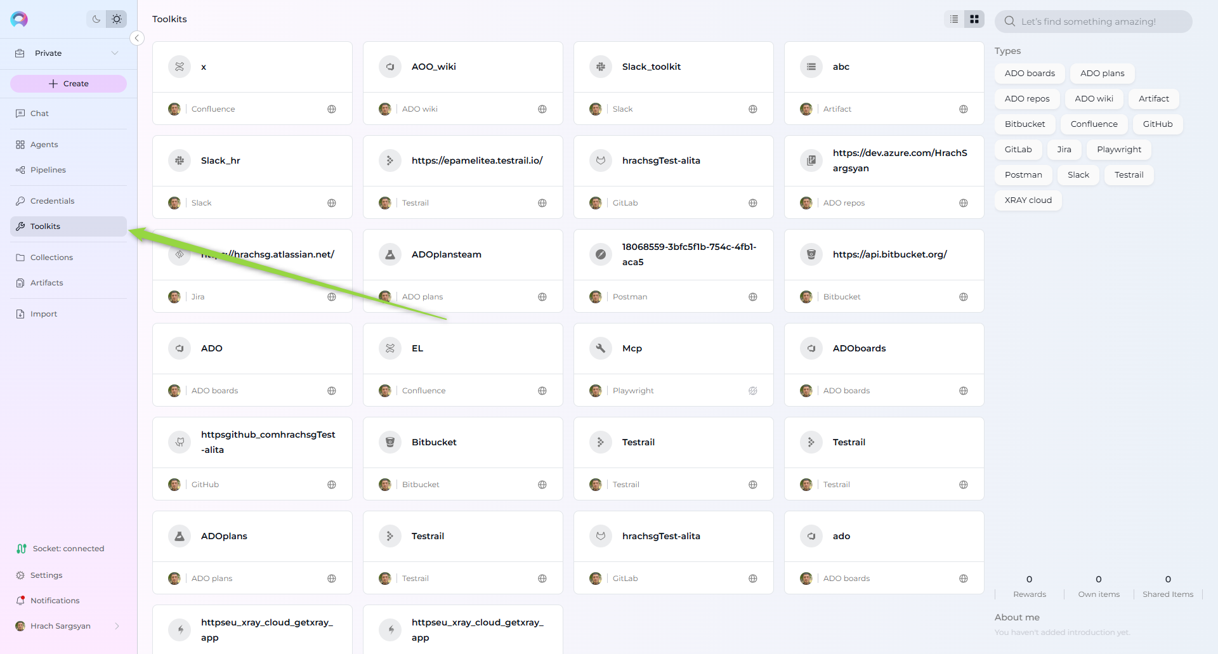Filter by GitHub type chip
The width and height of the screenshot is (1218, 654).
1158,124
